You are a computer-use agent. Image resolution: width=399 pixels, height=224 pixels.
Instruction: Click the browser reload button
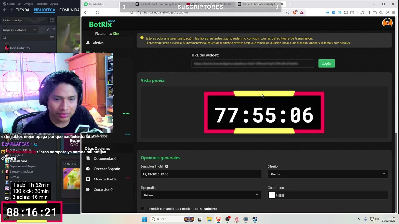coord(98,12)
